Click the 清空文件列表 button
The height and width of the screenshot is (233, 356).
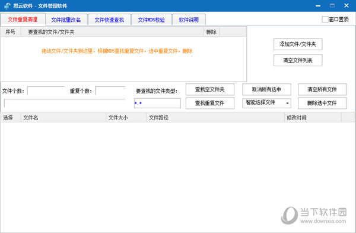click(298, 60)
